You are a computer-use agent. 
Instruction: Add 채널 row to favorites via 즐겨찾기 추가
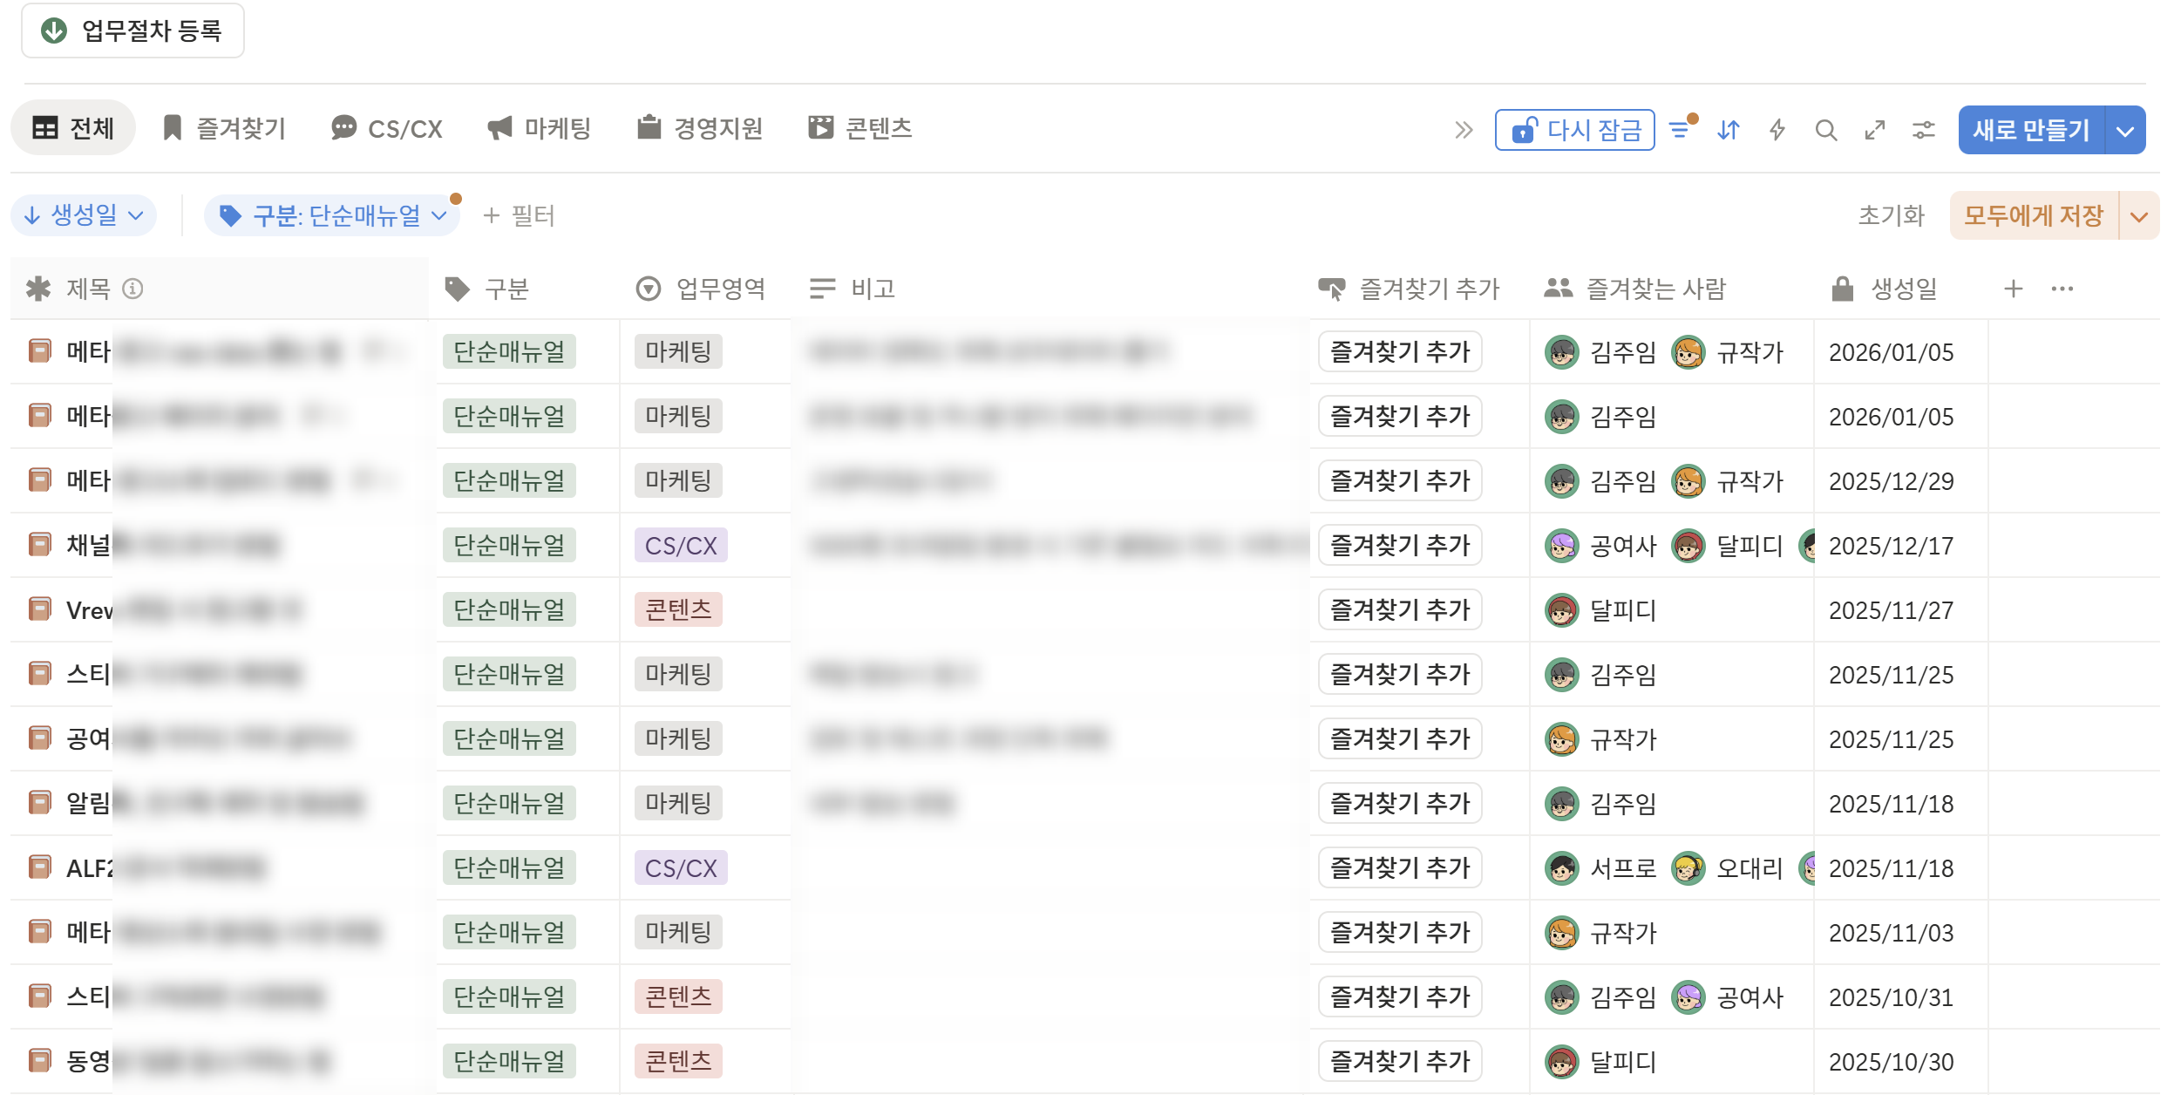tap(1399, 545)
